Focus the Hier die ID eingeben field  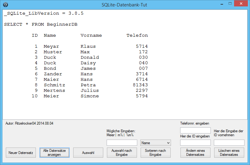coord(195,143)
